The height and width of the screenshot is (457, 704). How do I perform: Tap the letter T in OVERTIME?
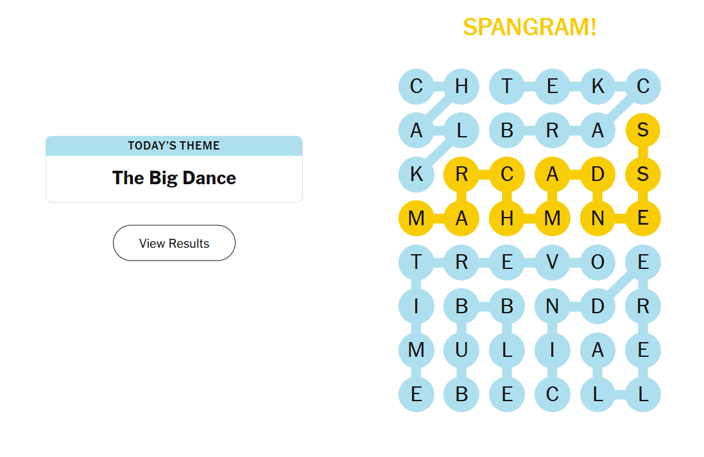(x=416, y=263)
